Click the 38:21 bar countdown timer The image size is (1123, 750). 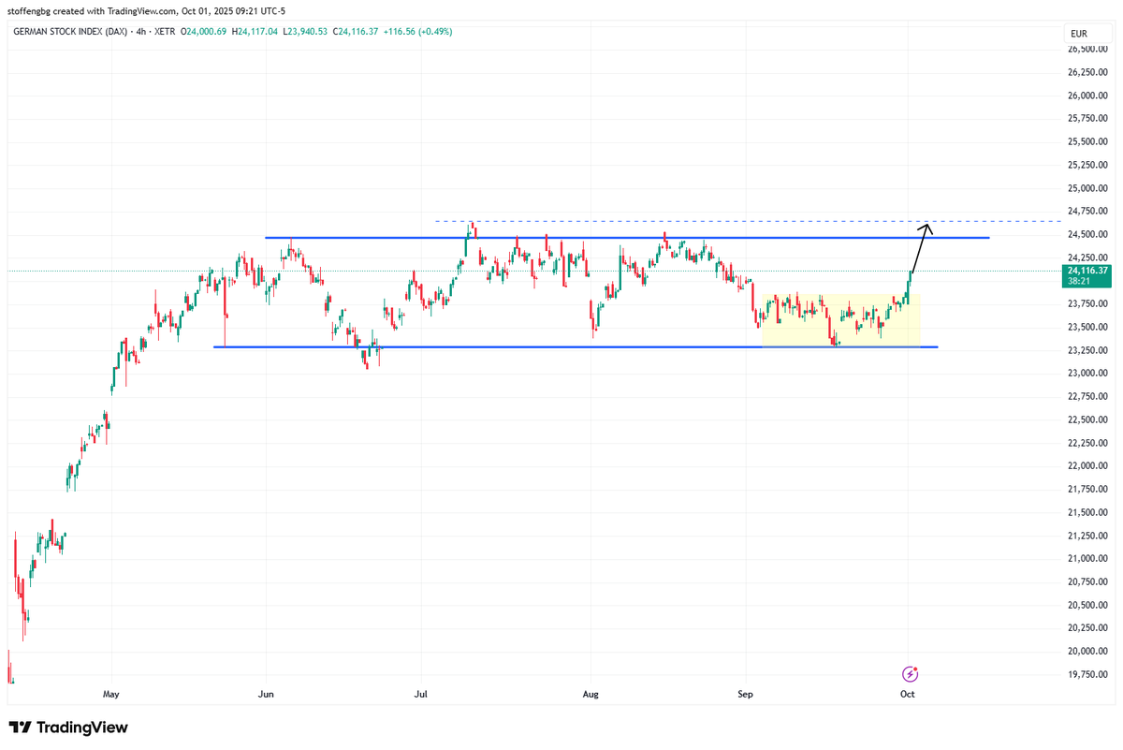tap(1079, 280)
